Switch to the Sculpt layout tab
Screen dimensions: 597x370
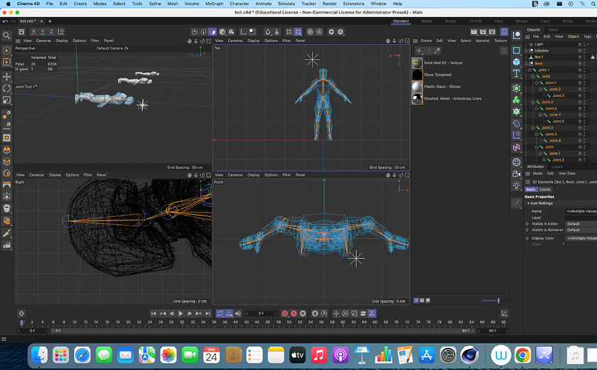(x=450, y=21)
